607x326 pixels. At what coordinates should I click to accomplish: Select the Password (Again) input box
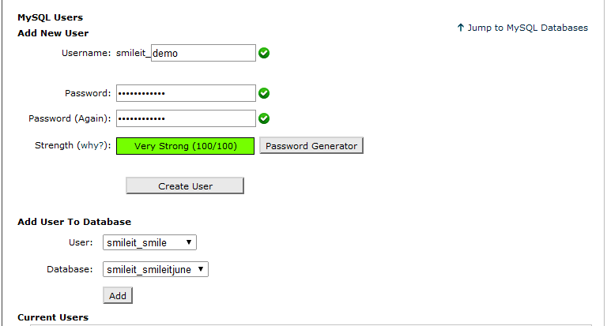click(x=186, y=118)
